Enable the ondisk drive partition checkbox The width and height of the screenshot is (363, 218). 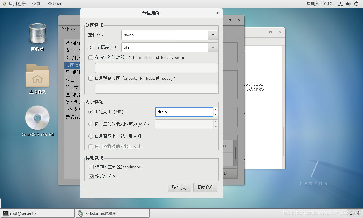point(91,58)
